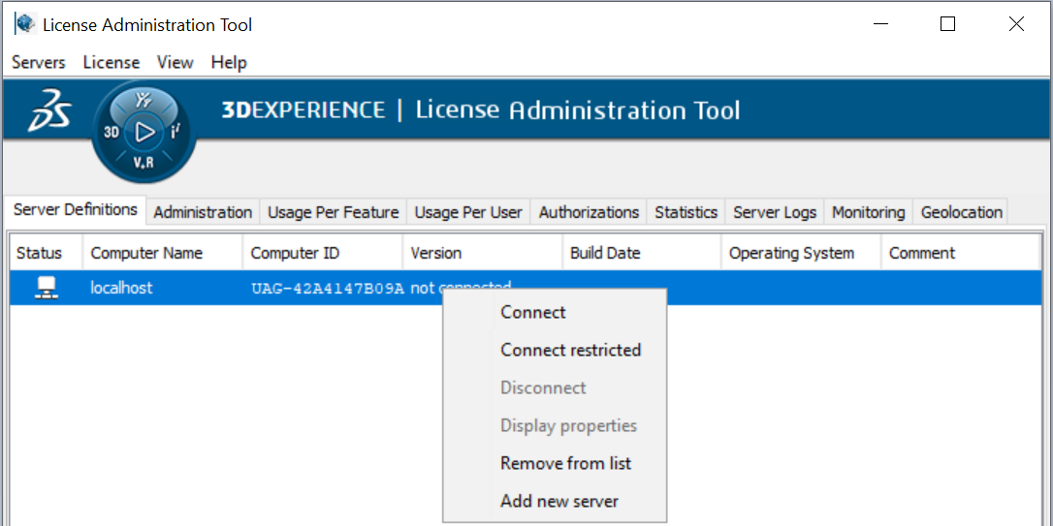Screen dimensions: 1053x526
Task: Close the License Administration Tool window
Action: [1016, 24]
